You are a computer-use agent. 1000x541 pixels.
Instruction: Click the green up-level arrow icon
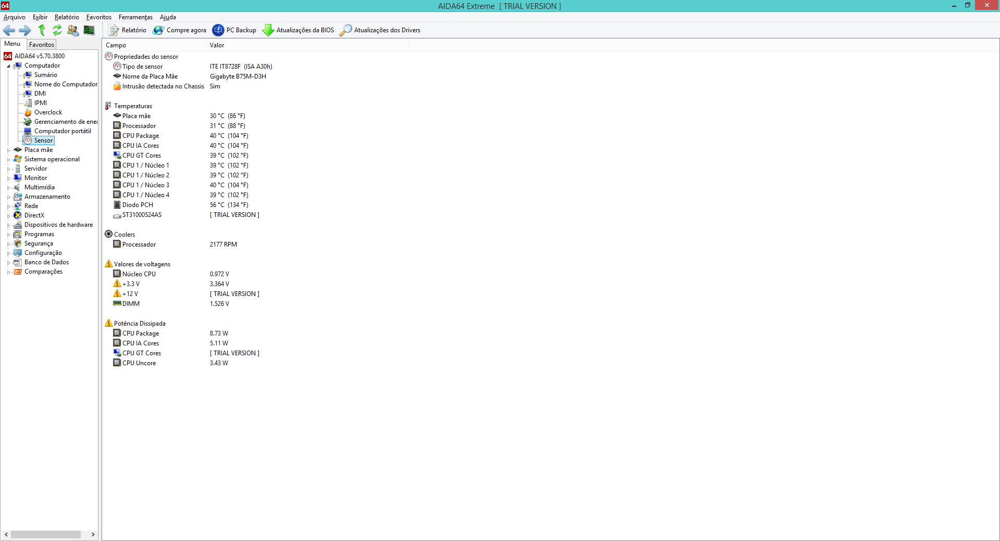[x=42, y=30]
